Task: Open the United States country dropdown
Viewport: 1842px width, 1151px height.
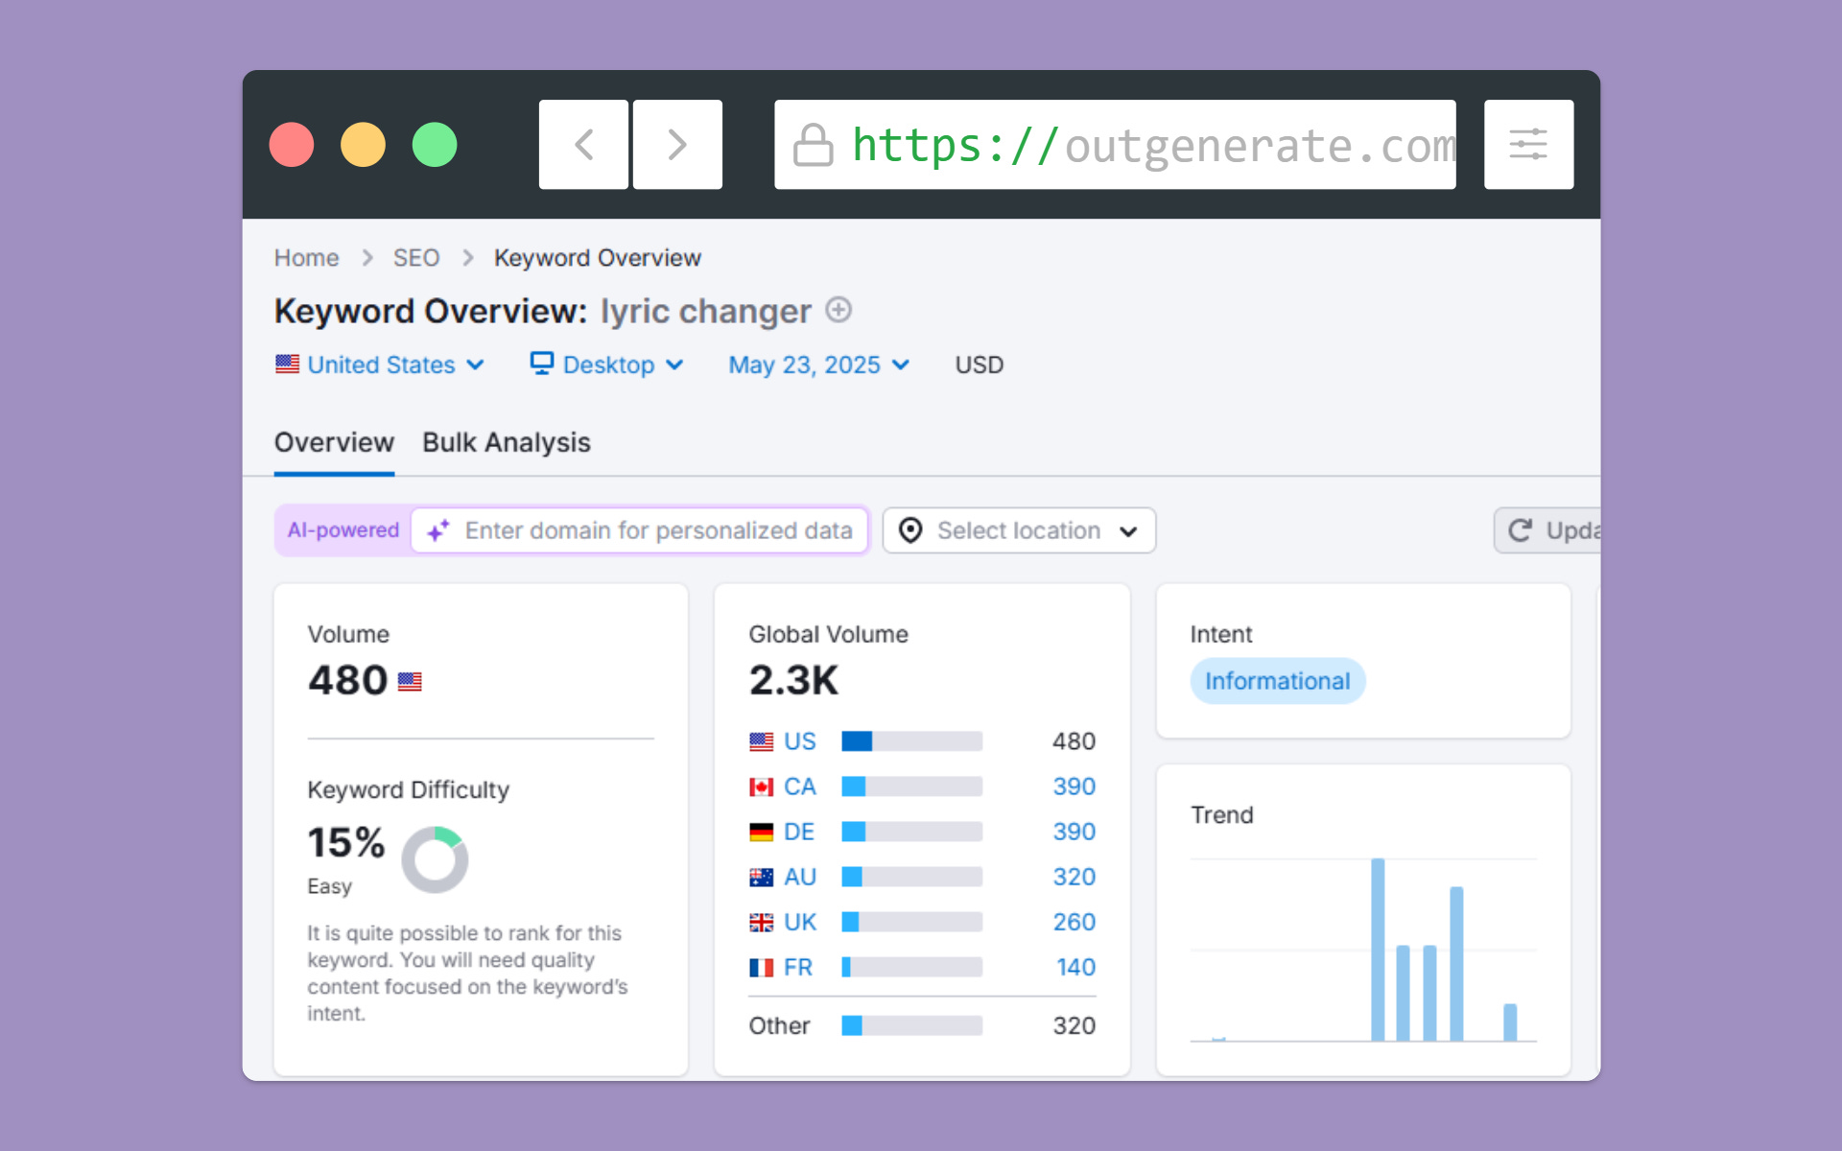Action: pos(380,364)
